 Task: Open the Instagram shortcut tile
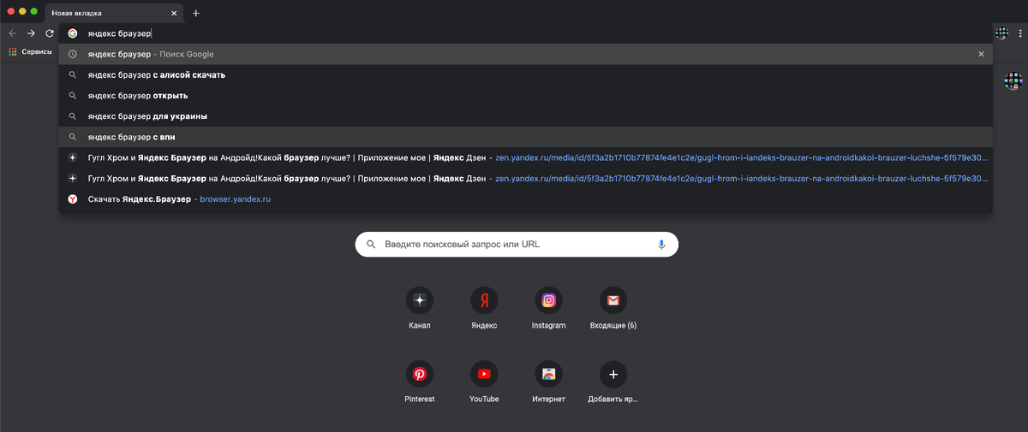(x=549, y=309)
